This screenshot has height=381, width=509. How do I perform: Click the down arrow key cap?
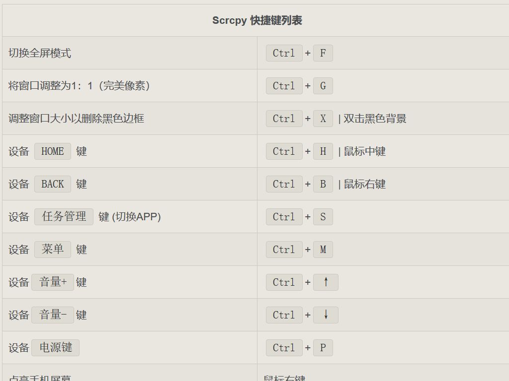click(326, 315)
